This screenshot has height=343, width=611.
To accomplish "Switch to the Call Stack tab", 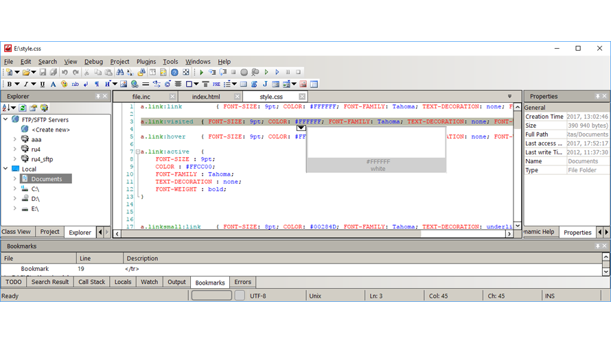I will coord(91,282).
